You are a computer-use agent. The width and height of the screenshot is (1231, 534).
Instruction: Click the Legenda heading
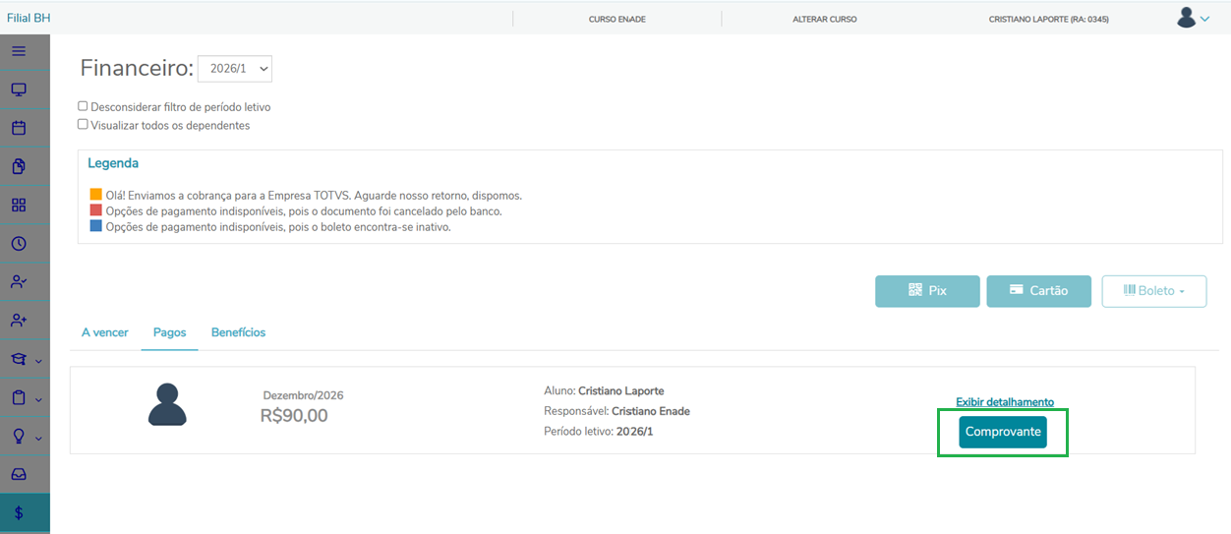point(113,163)
